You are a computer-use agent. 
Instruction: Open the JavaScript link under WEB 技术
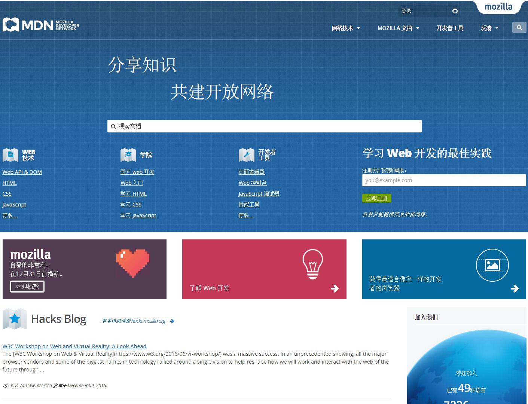point(14,205)
